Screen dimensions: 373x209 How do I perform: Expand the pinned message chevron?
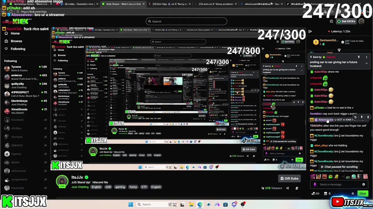(367, 63)
